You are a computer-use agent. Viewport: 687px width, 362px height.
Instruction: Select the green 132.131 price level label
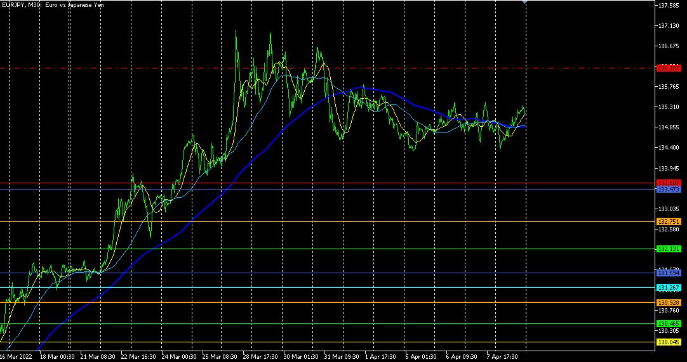(669, 249)
